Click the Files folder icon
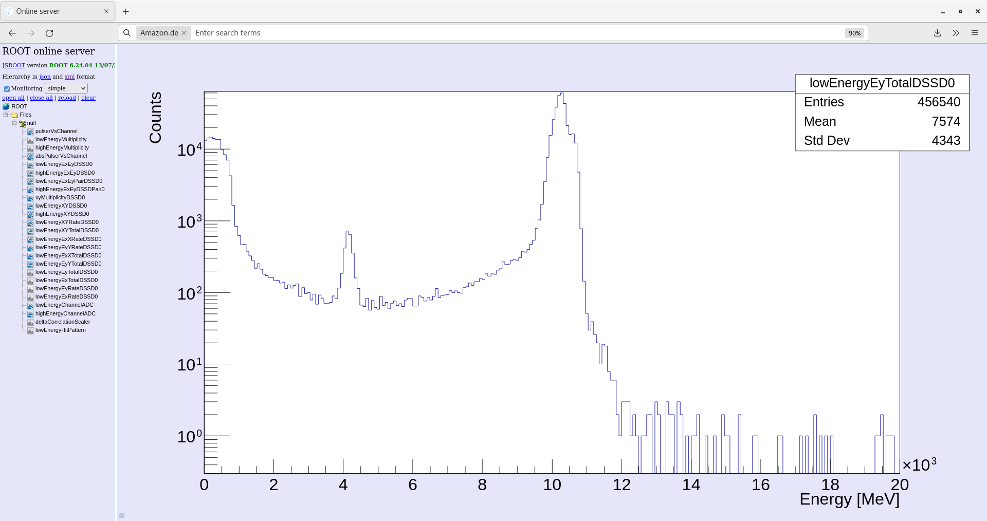This screenshot has height=521, width=987. [14, 115]
